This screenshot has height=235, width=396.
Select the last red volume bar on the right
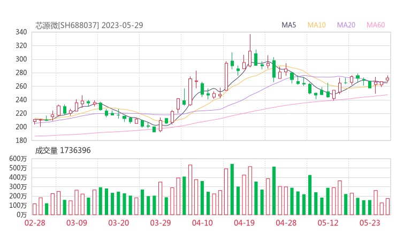[387, 207]
